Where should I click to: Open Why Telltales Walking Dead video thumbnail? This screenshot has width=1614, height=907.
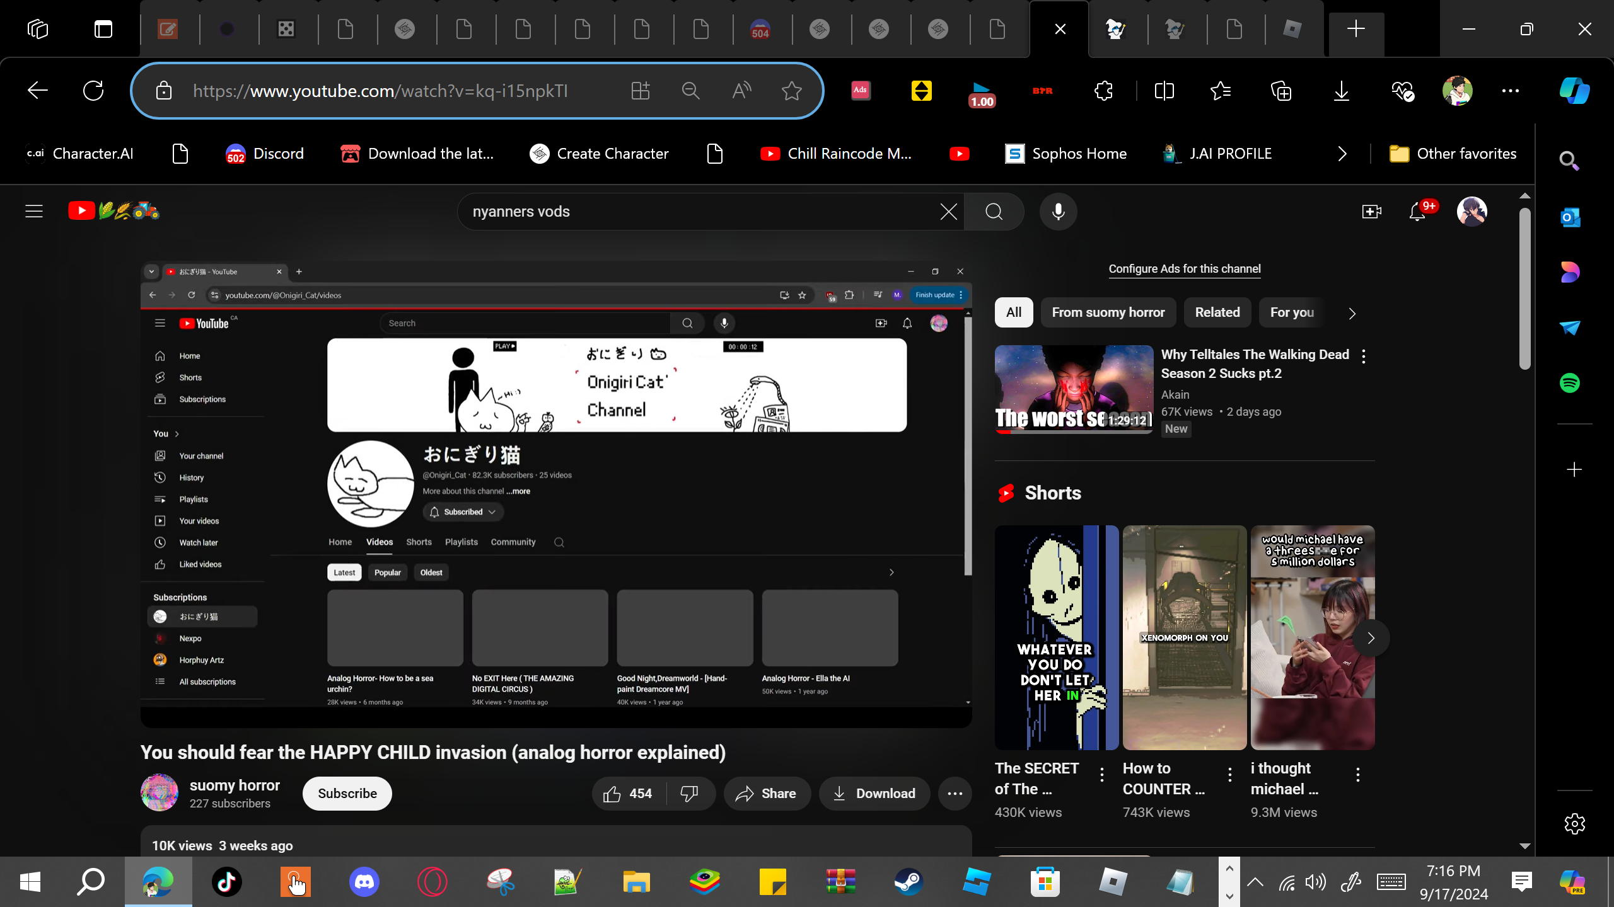coord(1074,389)
